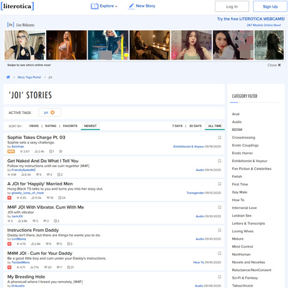Open the Story Tags Portal breadcrumb link
Viewport: 288px width, 288px height.
click(x=29, y=77)
